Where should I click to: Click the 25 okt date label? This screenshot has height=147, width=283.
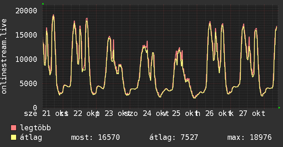click(x=185, y=113)
